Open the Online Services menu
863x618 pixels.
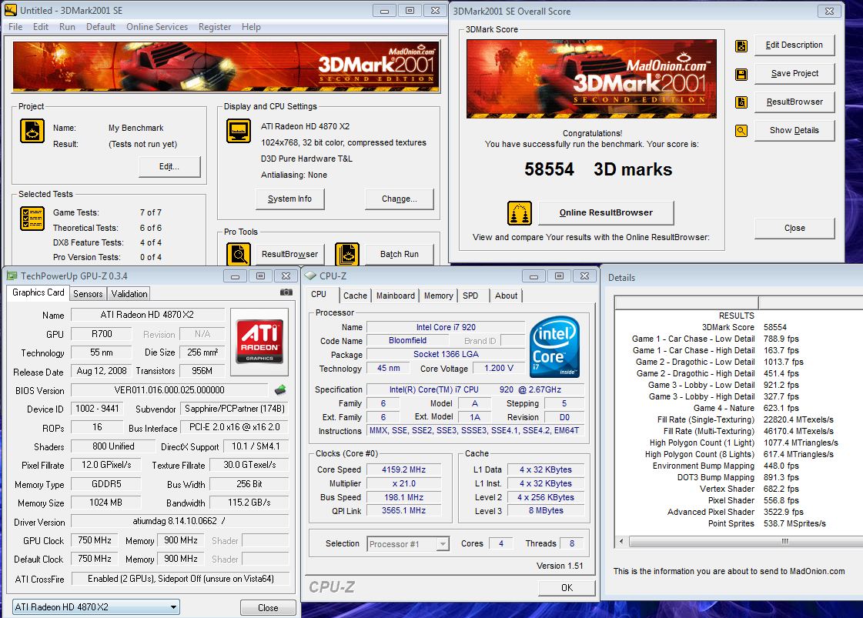point(157,26)
